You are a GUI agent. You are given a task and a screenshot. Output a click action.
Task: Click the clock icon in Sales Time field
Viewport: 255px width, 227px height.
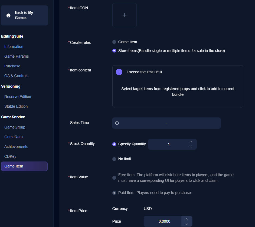click(x=117, y=123)
